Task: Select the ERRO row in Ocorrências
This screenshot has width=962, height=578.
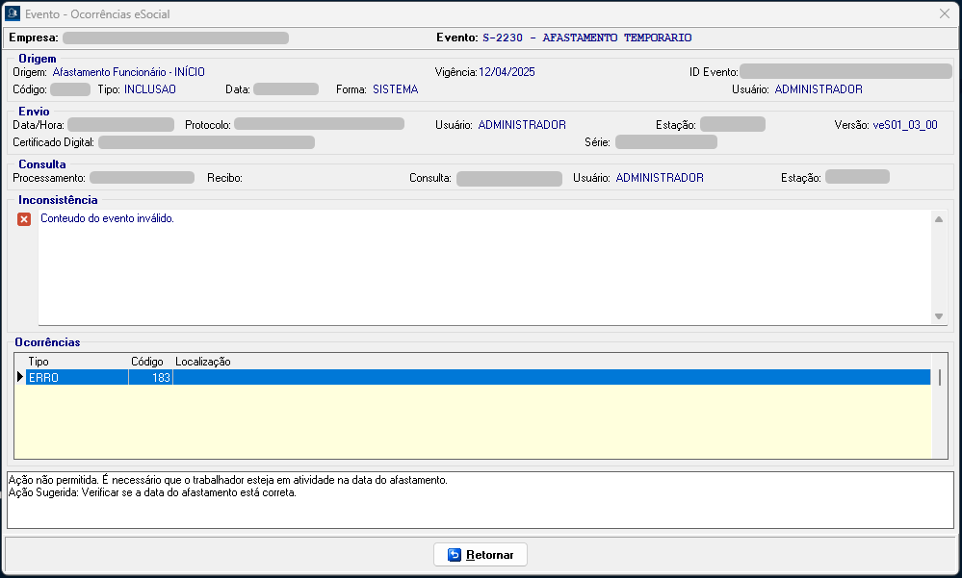Action: point(77,378)
